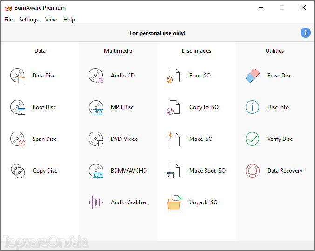Click the Multimedia column heading

click(118, 51)
